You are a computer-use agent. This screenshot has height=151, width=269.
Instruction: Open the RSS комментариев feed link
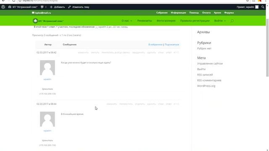pyautogui.click(x=209, y=80)
